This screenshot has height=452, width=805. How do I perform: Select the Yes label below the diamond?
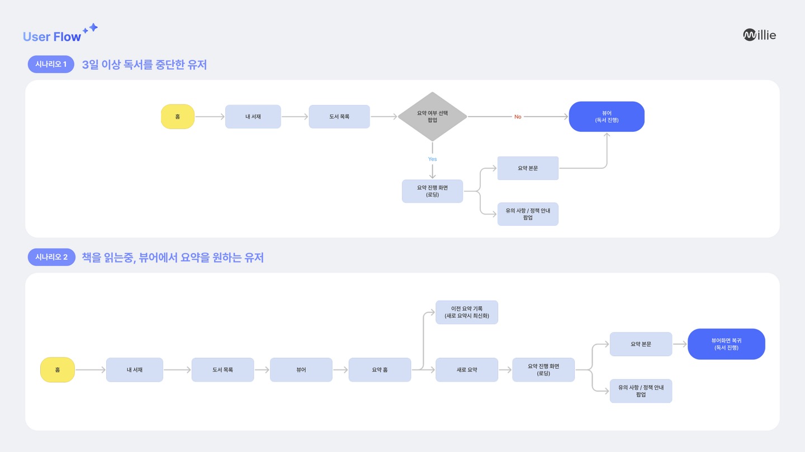click(x=432, y=159)
